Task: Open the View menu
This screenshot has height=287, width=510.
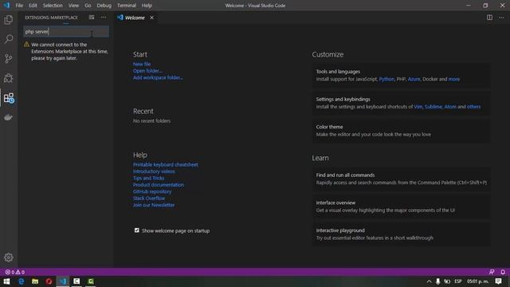Action: [73, 6]
